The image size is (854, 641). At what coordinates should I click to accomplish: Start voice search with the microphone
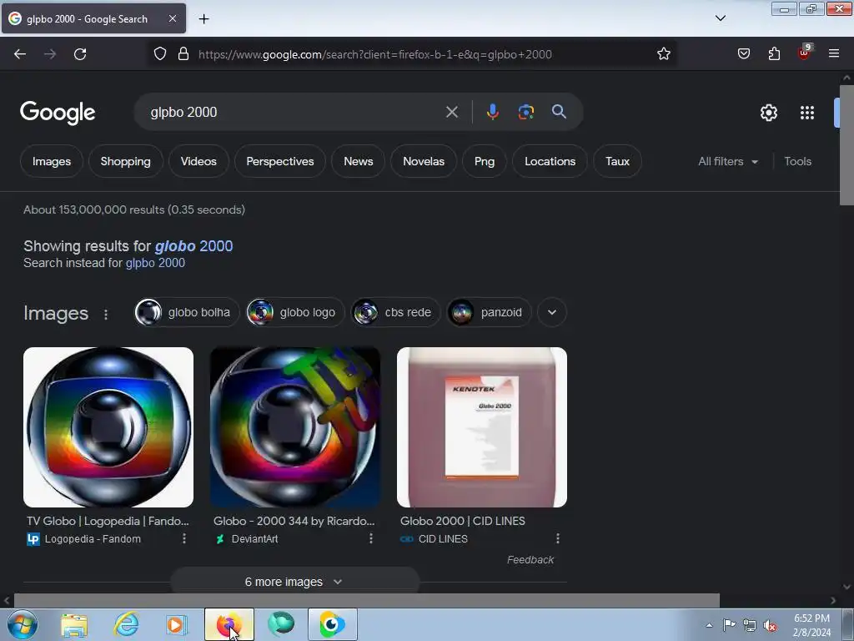point(492,112)
